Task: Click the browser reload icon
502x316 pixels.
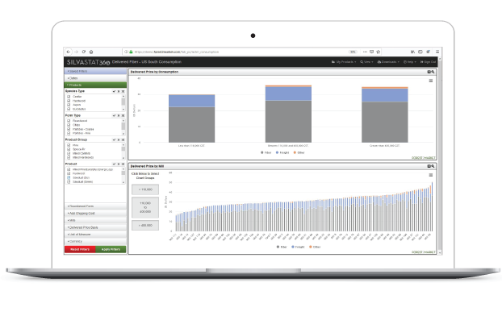Action: [84, 52]
